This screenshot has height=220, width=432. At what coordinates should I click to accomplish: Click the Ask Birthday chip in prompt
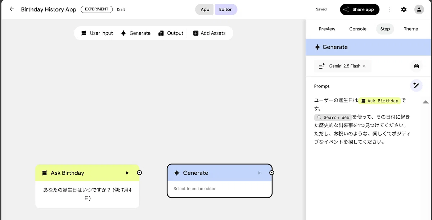pos(379,101)
